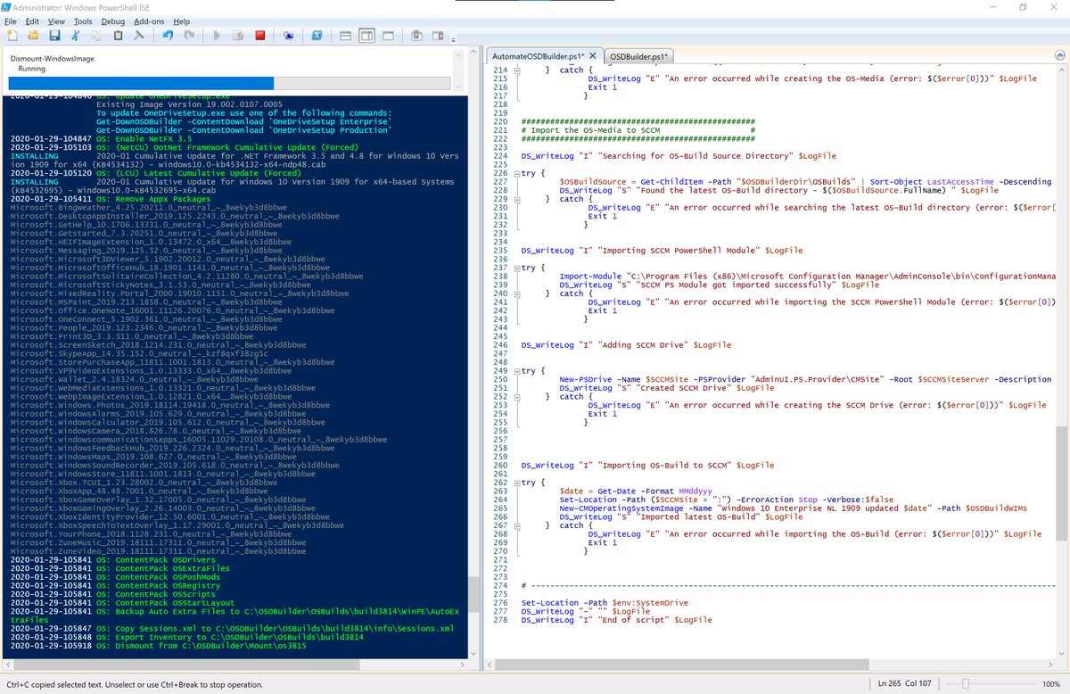Open toolbar overflow options arrow

[453, 39]
